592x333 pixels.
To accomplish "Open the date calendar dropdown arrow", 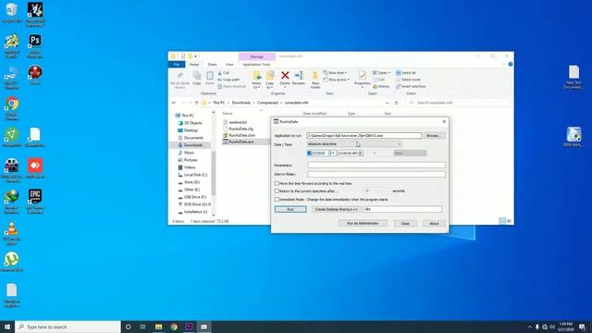I will [x=333, y=154].
